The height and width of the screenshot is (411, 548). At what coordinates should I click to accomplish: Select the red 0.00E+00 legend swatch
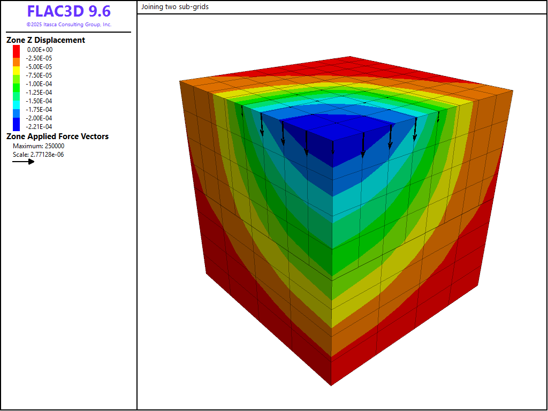pos(16,49)
